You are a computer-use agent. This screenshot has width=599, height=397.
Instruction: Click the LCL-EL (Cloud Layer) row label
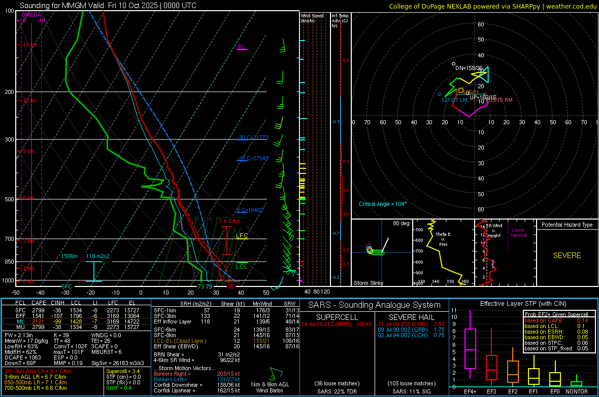pos(180,341)
